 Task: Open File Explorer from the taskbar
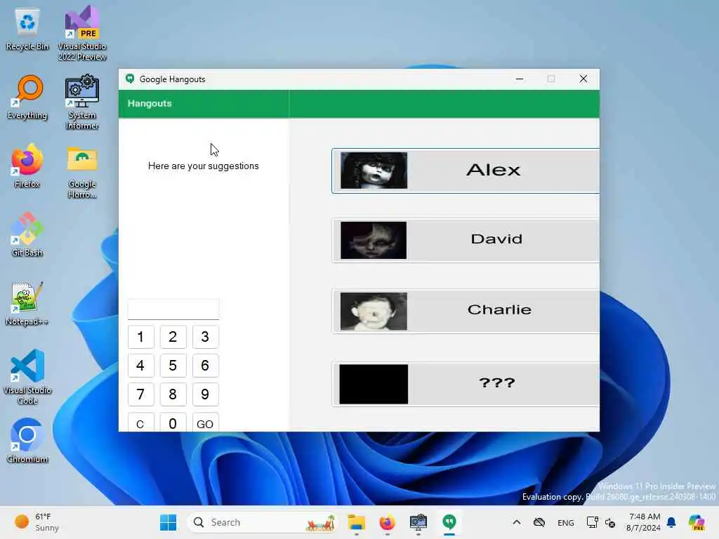[356, 522]
